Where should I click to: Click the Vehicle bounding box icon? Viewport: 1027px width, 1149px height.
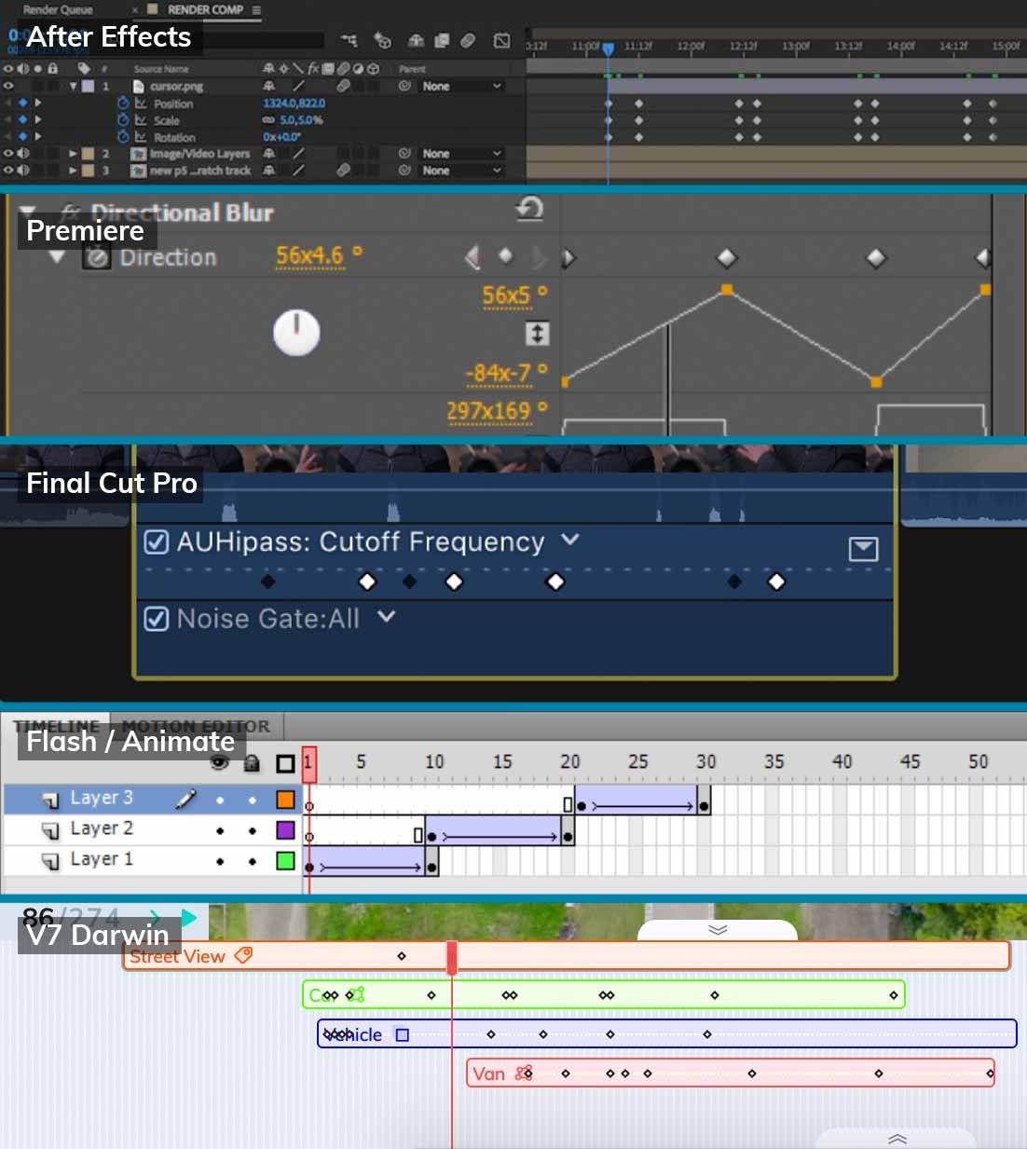pyautogui.click(x=402, y=1034)
